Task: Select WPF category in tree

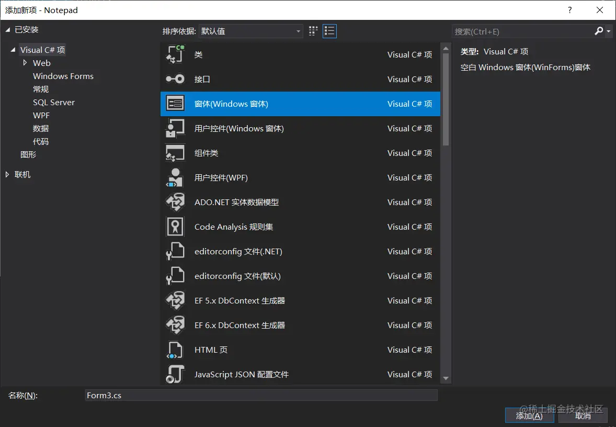Action: (41, 115)
